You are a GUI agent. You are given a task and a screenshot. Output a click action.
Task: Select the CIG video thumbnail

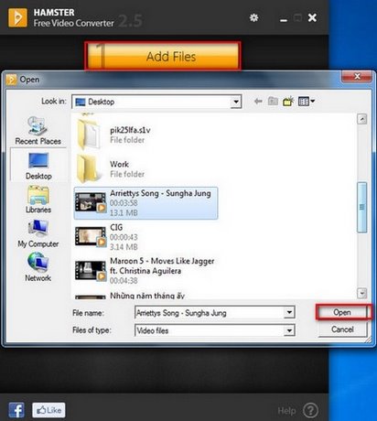tap(91, 236)
